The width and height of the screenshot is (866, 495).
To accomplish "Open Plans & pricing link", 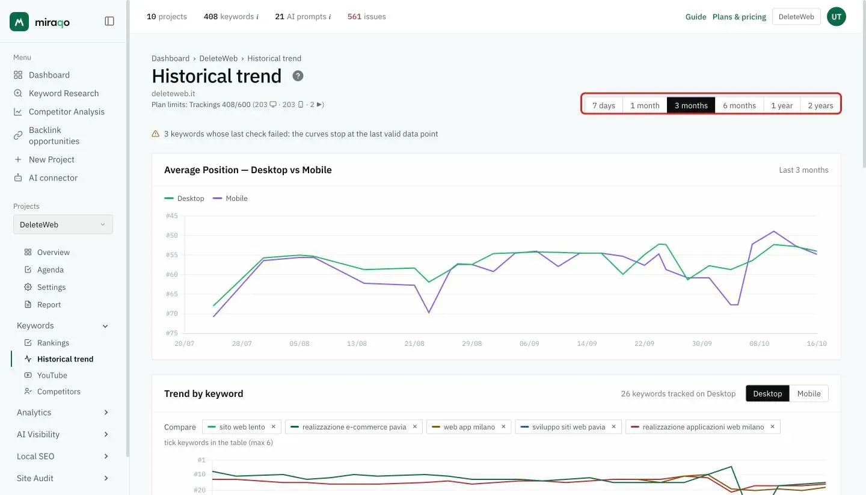I will click(x=739, y=17).
